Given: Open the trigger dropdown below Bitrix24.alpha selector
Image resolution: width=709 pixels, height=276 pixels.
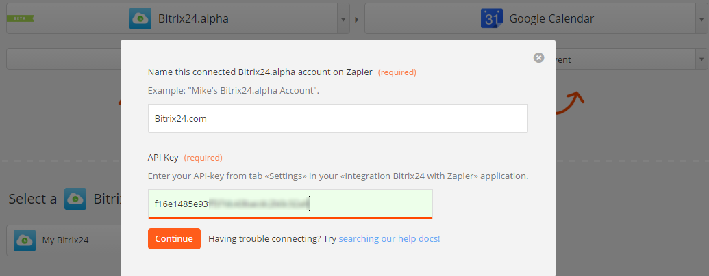Looking at the screenshot, I should pos(62,59).
